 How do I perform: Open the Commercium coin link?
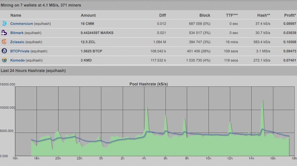[22, 24]
